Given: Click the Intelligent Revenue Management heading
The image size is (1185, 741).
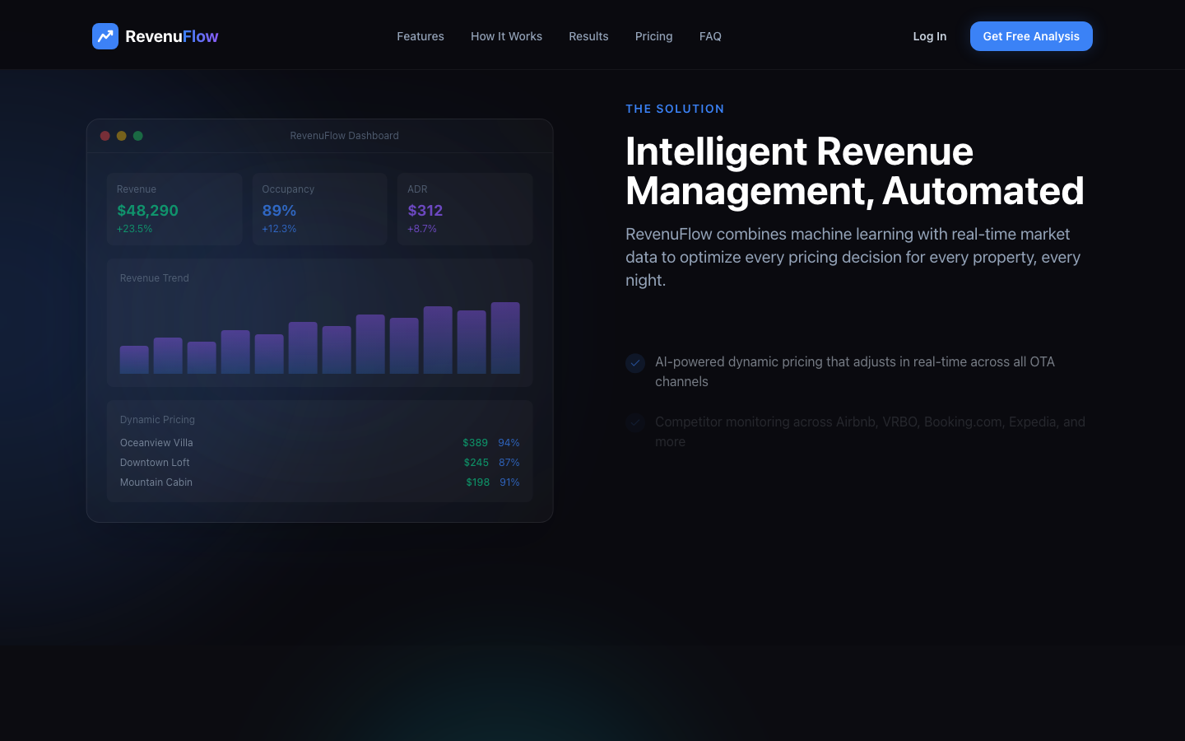Looking at the screenshot, I should pos(855,171).
